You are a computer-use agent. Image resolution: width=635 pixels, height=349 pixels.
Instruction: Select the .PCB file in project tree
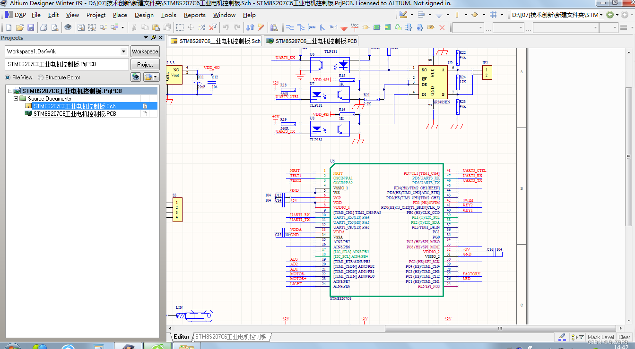(74, 113)
